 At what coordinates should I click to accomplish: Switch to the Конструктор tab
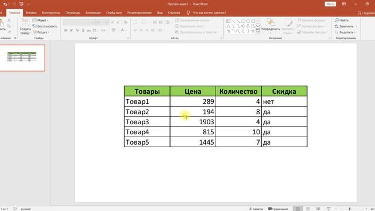(51, 13)
